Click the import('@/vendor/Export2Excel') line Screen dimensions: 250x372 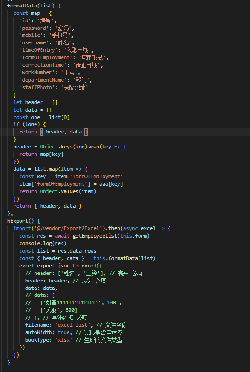92,228
